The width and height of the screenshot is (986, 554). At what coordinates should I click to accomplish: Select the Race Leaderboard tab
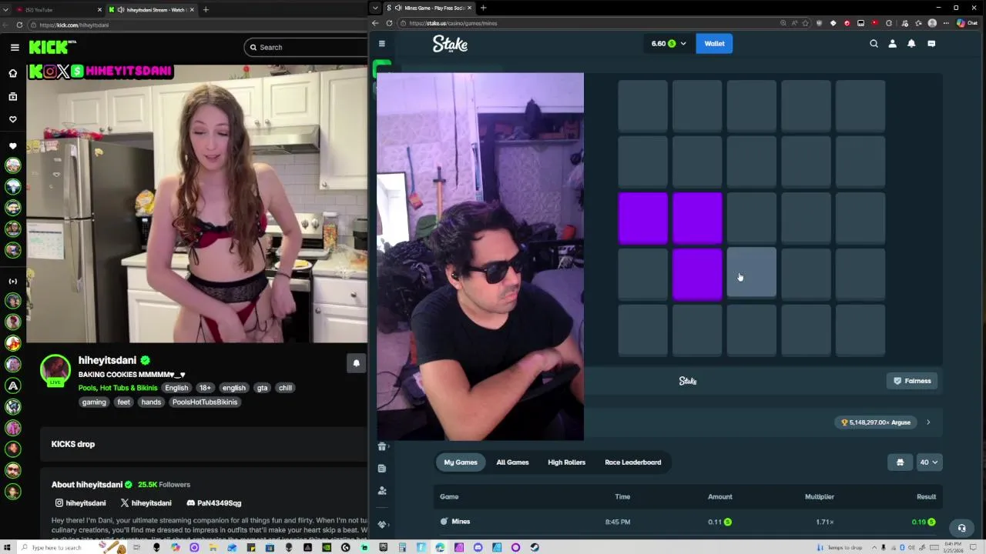coord(633,462)
